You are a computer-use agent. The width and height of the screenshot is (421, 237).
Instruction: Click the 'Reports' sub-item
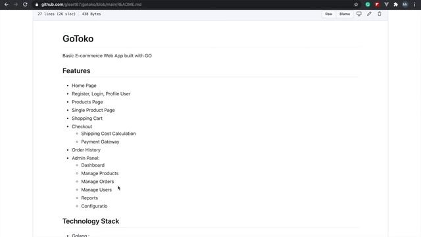pyautogui.click(x=89, y=198)
